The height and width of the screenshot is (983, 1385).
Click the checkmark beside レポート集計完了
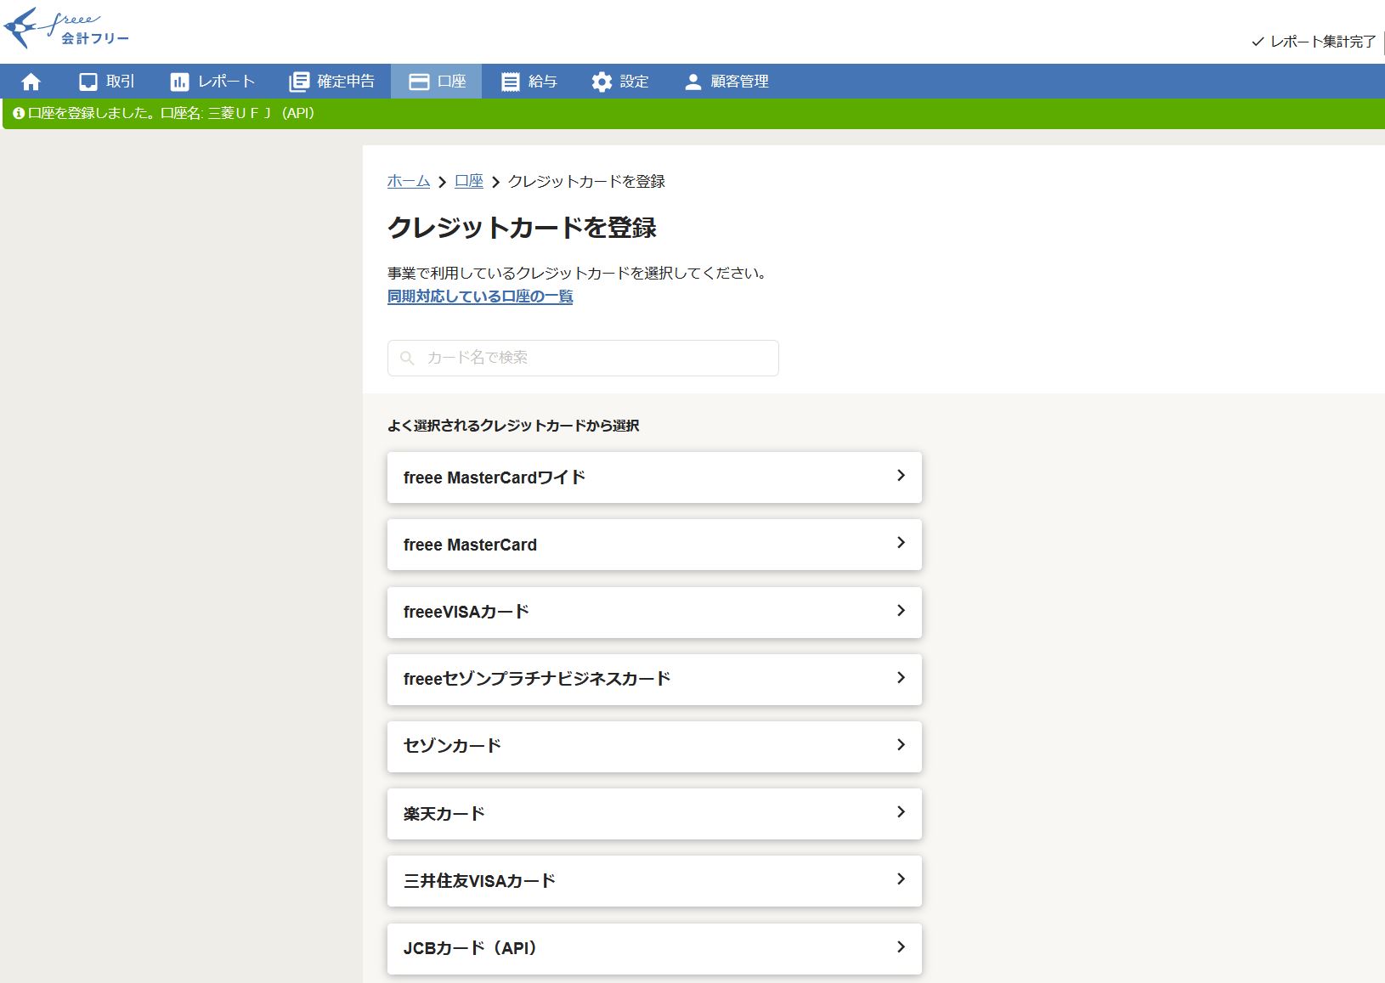pyautogui.click(x=1258, y=42)
